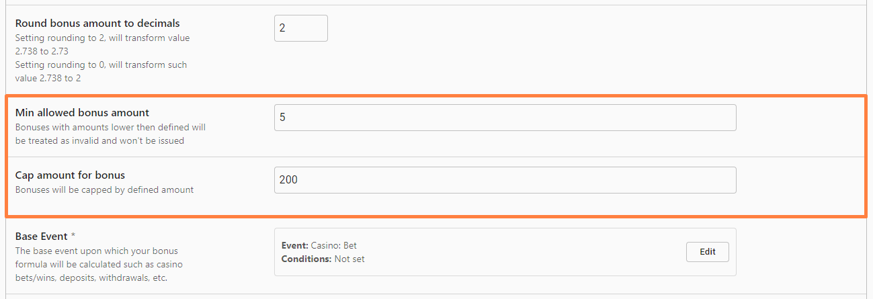Click the "Setting rounding to 2" help text
873x299 pixels.
[x=102, y=38]
